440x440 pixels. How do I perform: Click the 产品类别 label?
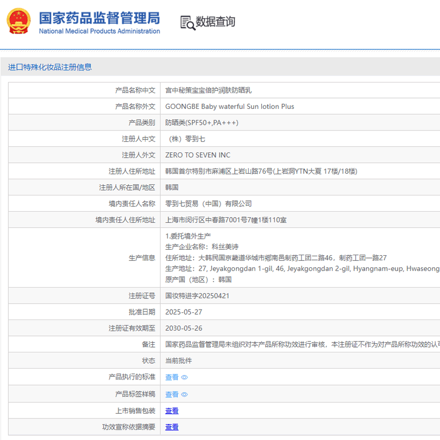pyautogui.click(x=142, y=123)
